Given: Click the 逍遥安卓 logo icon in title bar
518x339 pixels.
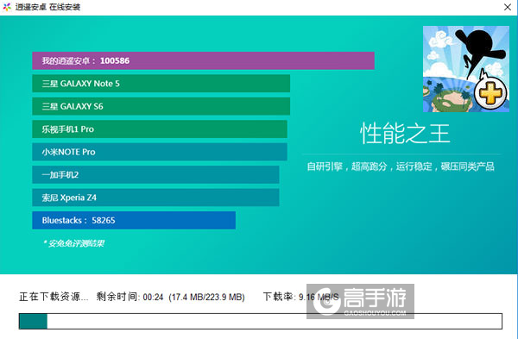Looking at the screenshot, I should 7,7.
